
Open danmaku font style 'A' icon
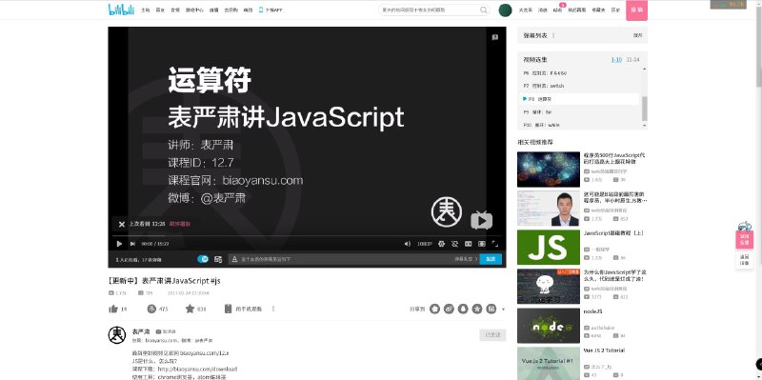[234, 259]
